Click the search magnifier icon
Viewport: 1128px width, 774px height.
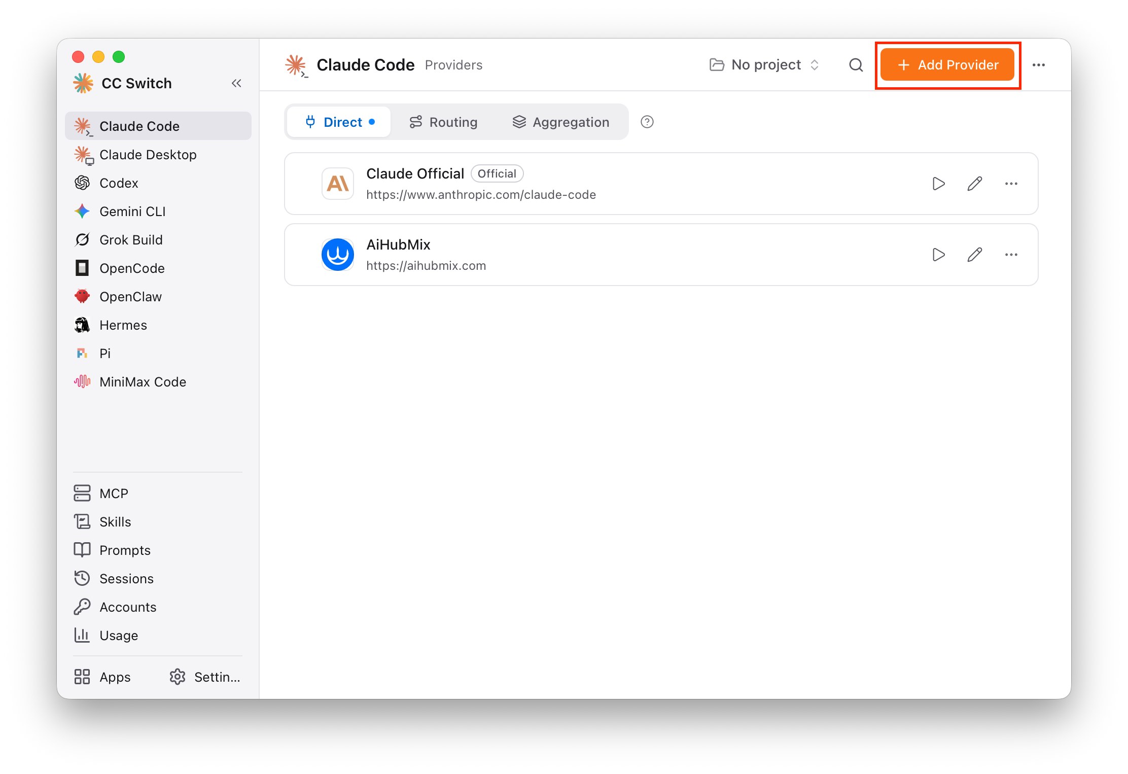click(x=856, y=65)
